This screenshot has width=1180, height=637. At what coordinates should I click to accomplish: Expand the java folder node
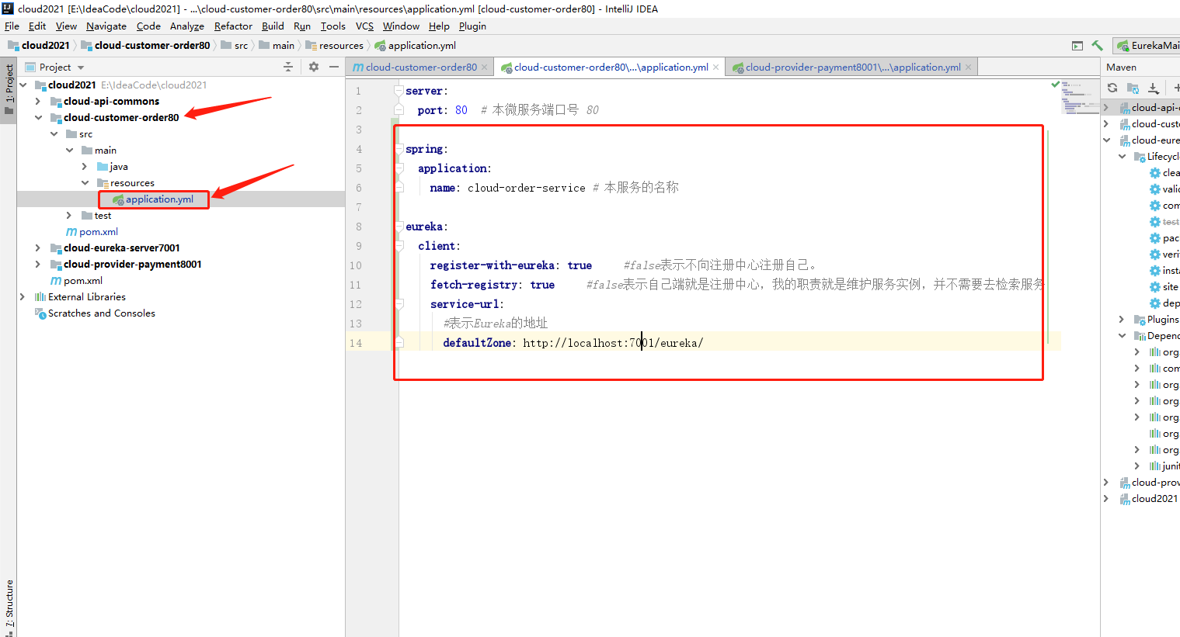pos(85,167)
